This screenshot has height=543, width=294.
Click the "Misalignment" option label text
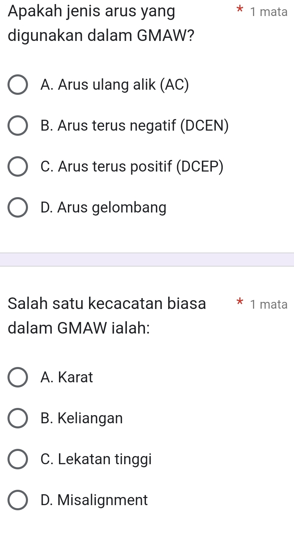(x=102, y=500)
